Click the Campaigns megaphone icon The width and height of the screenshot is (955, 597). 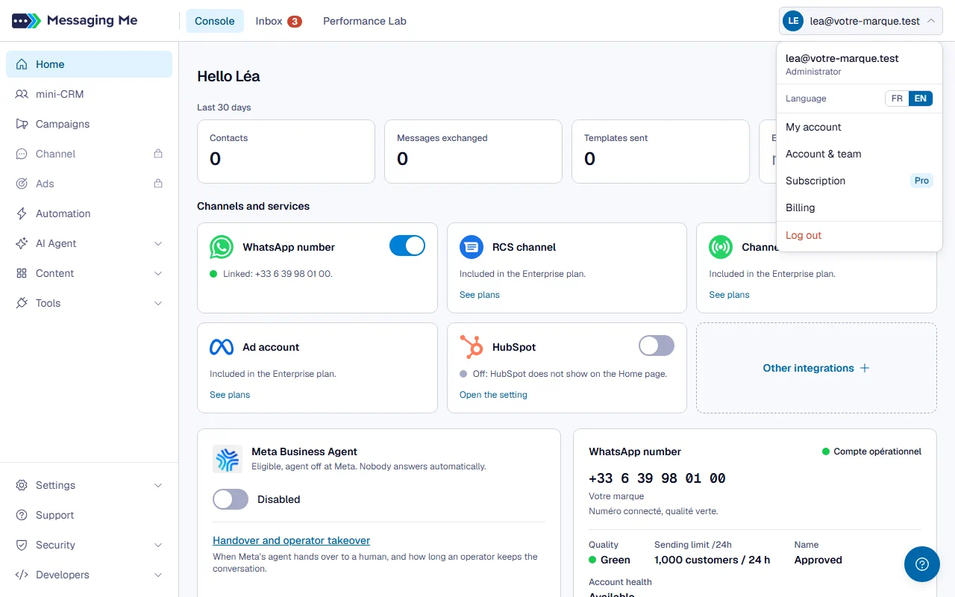click(22, 124)
